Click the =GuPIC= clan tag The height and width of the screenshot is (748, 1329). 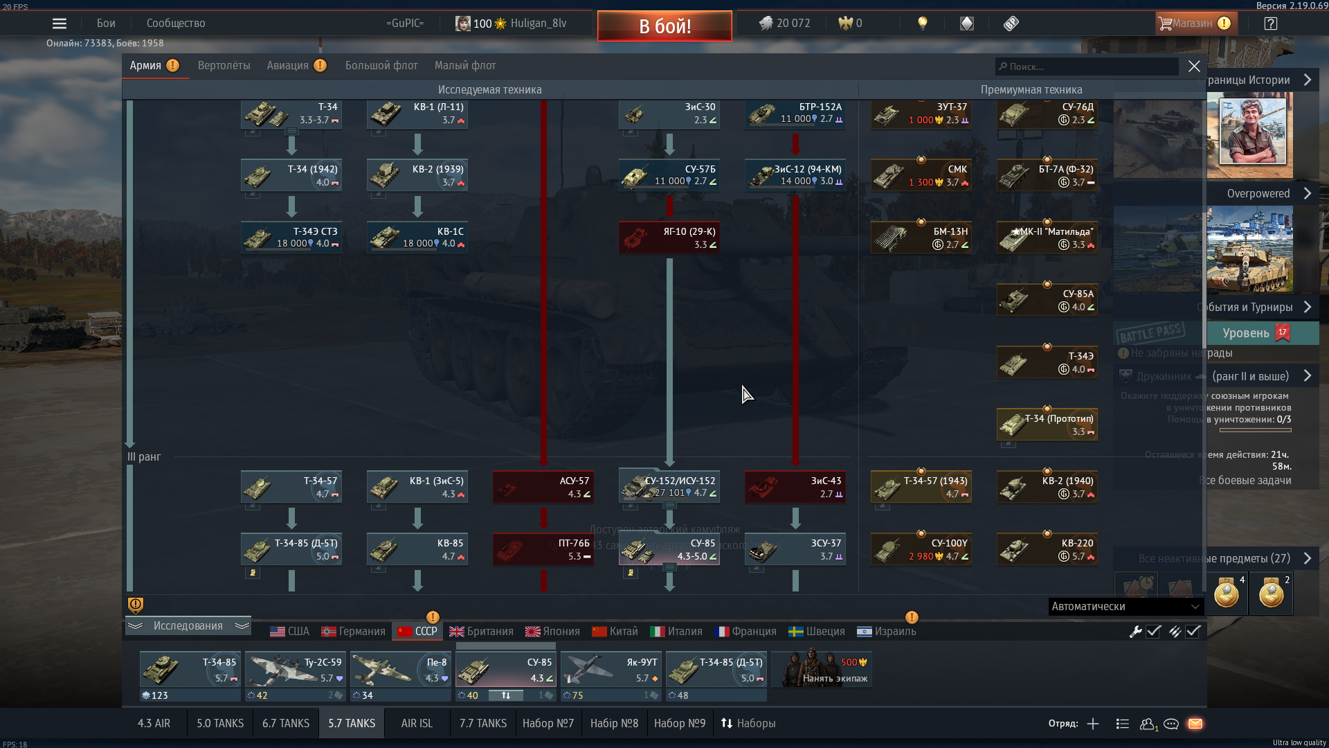(x=405, y=24)
